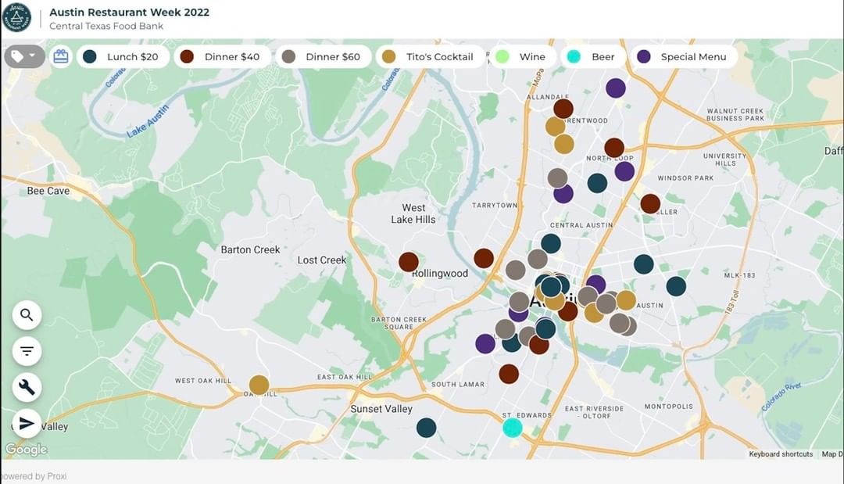Select the Beer filter chip
This screenshot has width=844, height=484.
(x=592, y=56)
